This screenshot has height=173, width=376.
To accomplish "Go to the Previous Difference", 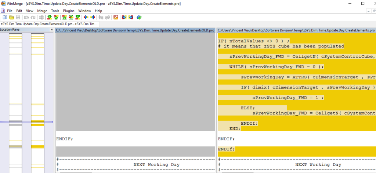I will click(x=56, y=17).
